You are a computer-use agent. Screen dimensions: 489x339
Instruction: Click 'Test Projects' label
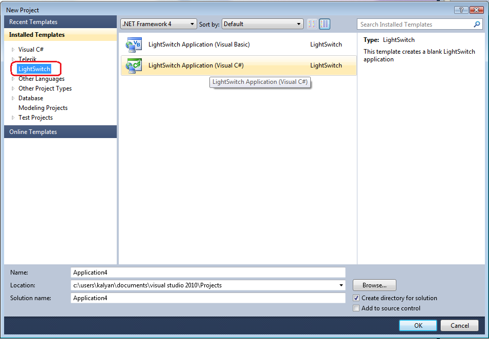(35, 118)
